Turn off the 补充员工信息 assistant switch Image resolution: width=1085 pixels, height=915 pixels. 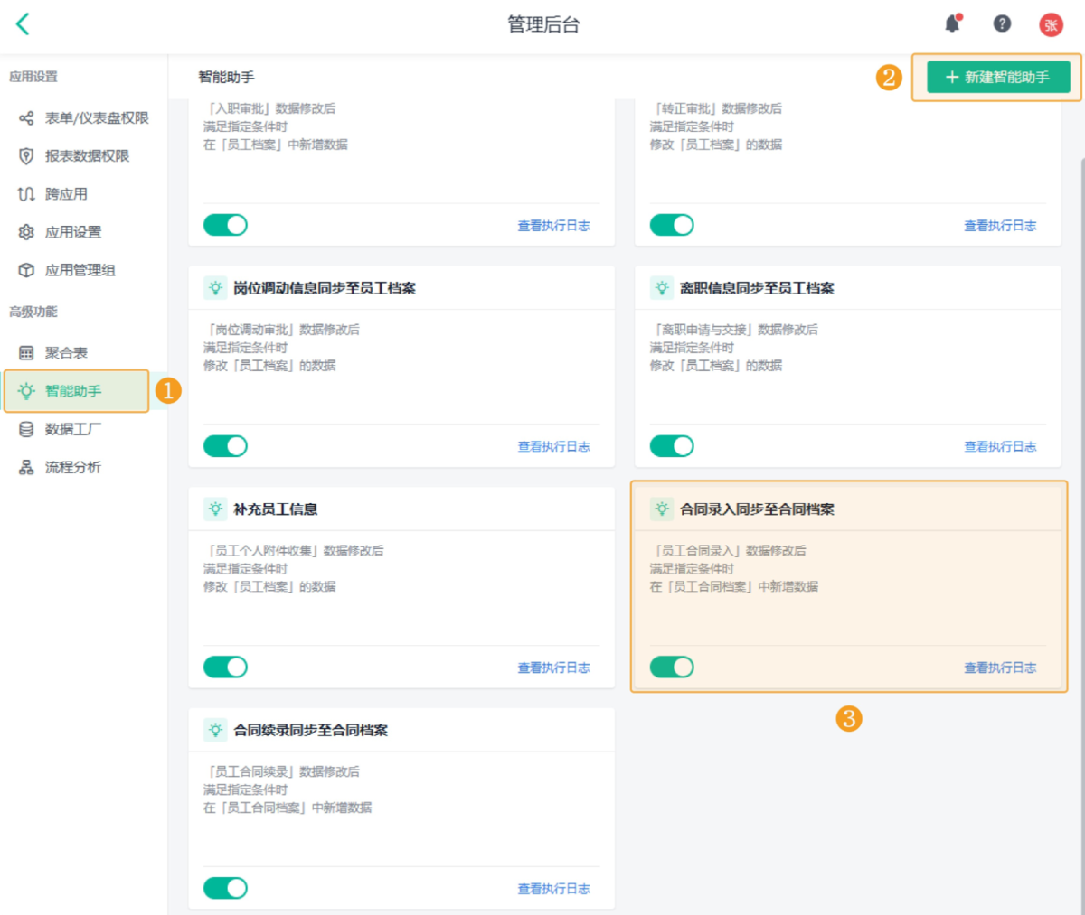click(225, 668)
